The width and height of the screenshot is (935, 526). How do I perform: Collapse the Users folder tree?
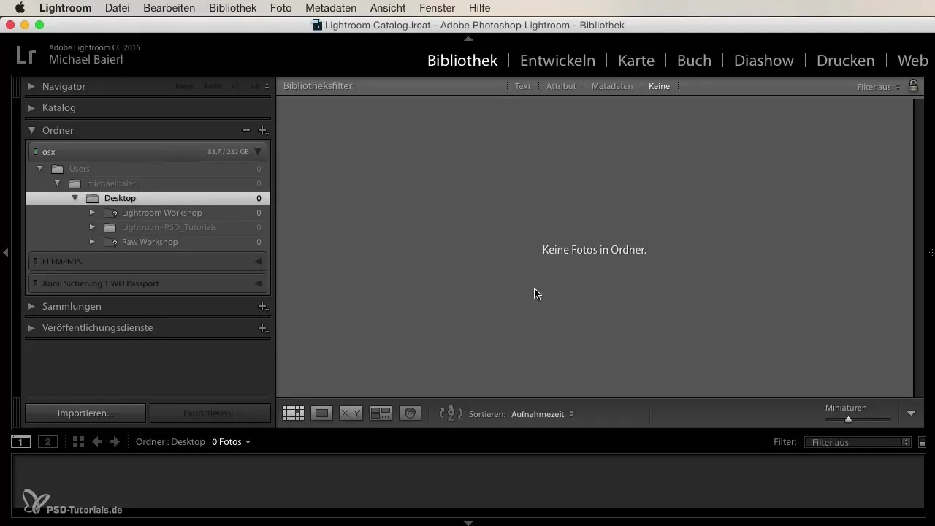coord(40,169)
